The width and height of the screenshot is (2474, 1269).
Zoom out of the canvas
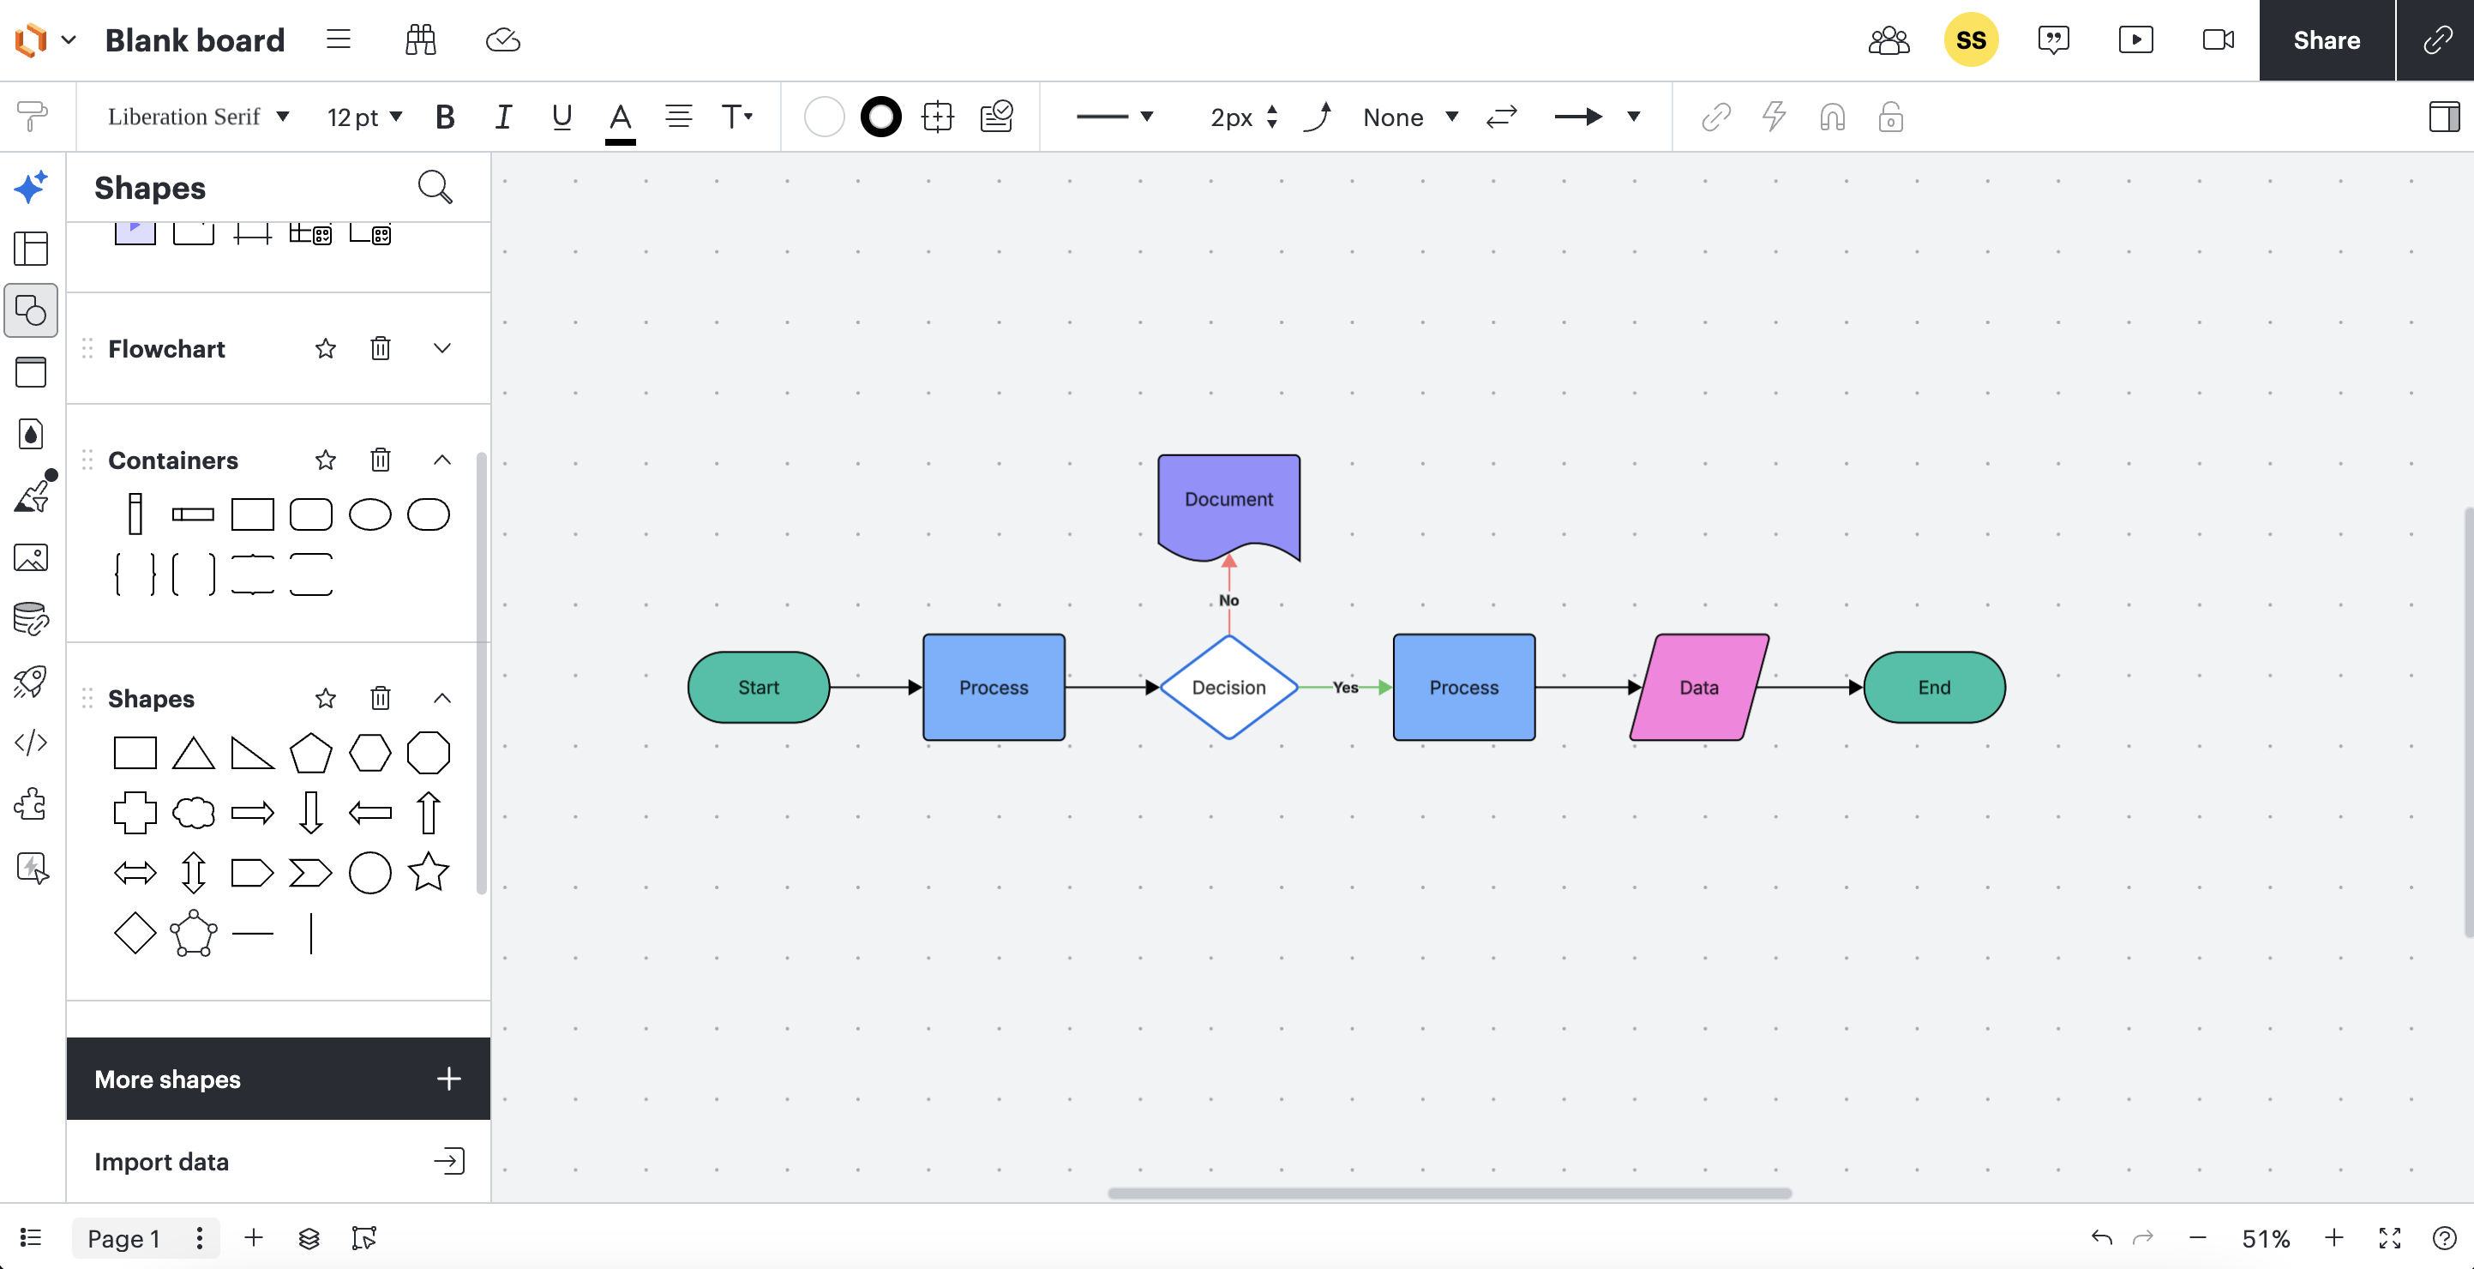(2197, 1237)
